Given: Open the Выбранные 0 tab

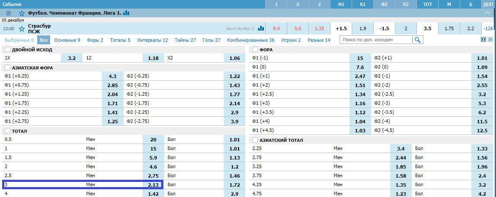Looking at the screenshot, I should click(19, 40).
